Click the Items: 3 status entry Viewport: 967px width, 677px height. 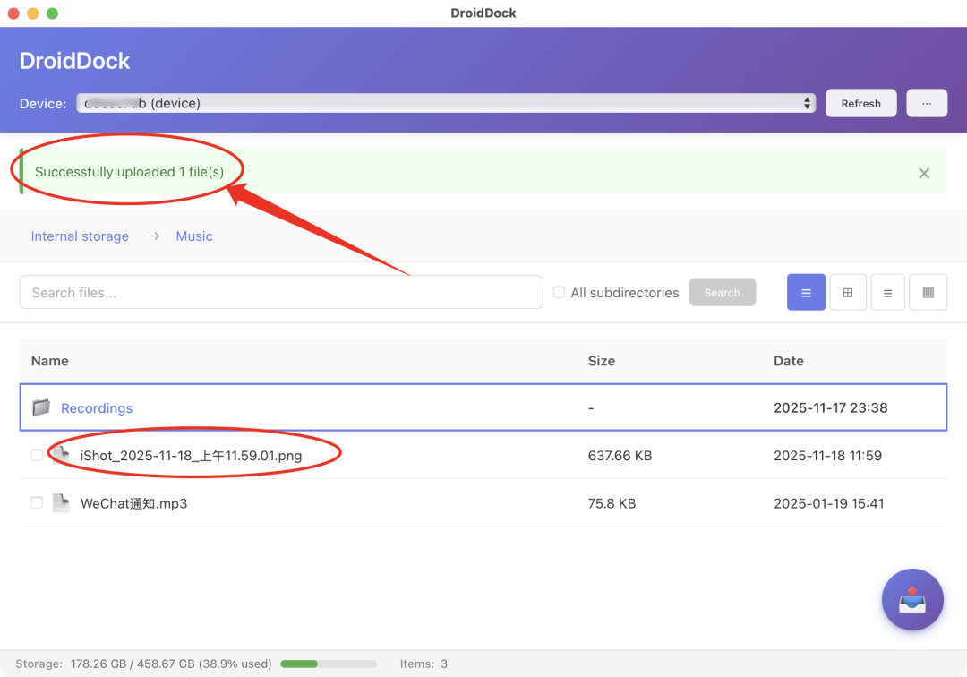click(424, 664)
